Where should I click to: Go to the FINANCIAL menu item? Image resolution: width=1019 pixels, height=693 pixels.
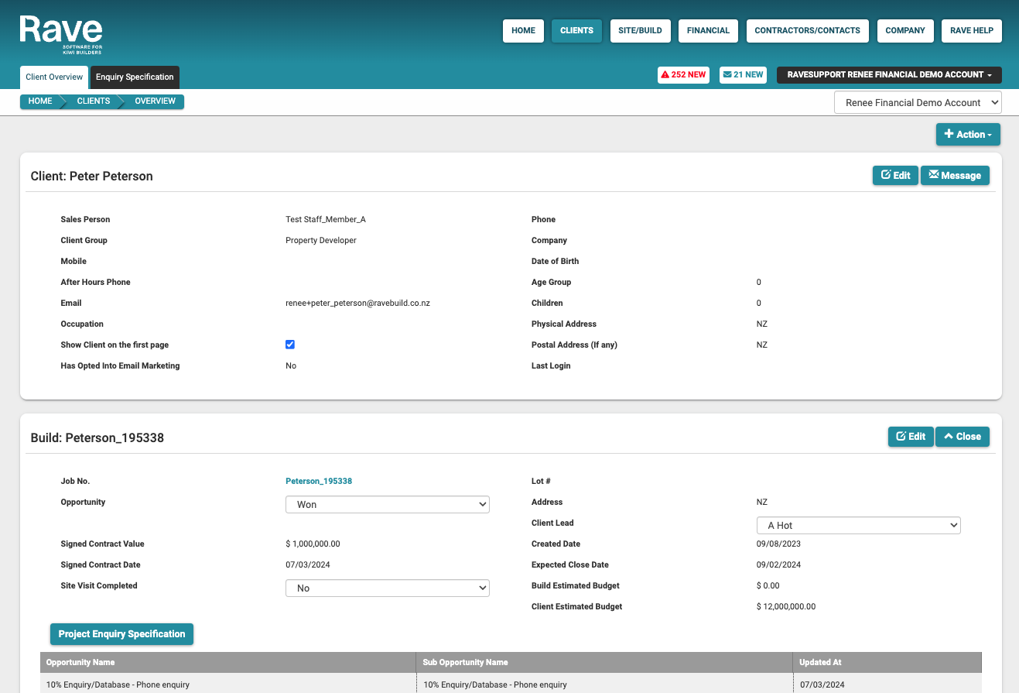pyautogui.click(x=707, y=31)
